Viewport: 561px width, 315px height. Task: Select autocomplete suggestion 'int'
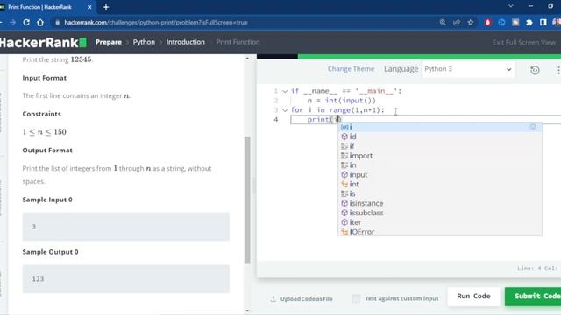(x=440, y=185)
